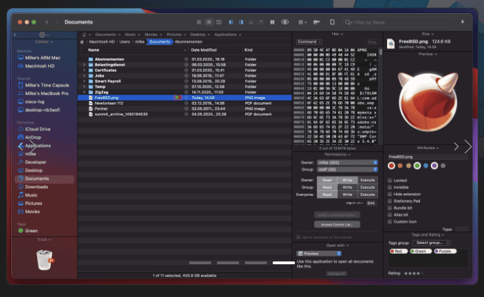Image resolution: width=484 pixels, height=297 pixels.
Task: Switch to icon view in toolbar
Action: pyautogui.click(x=199, y=22)
